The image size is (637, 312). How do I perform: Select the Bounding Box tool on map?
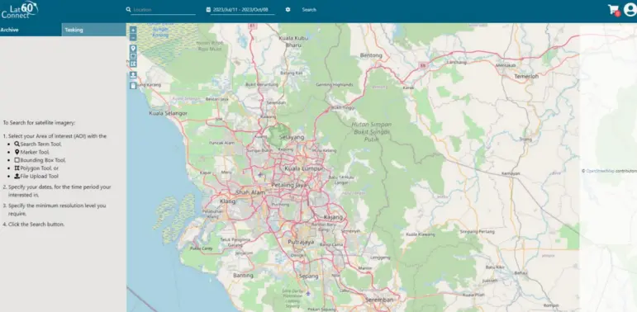point(133,56)
